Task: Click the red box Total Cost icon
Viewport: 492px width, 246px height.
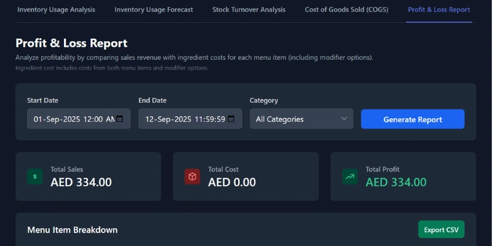Action: (192, 177)
